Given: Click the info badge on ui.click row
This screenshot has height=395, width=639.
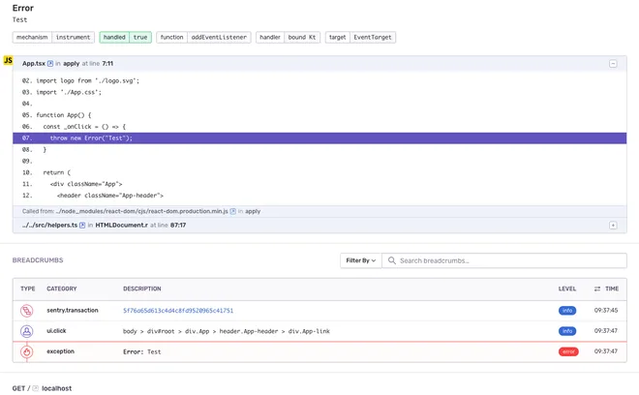Looking at the screenshot, I should tap(567, 330).
